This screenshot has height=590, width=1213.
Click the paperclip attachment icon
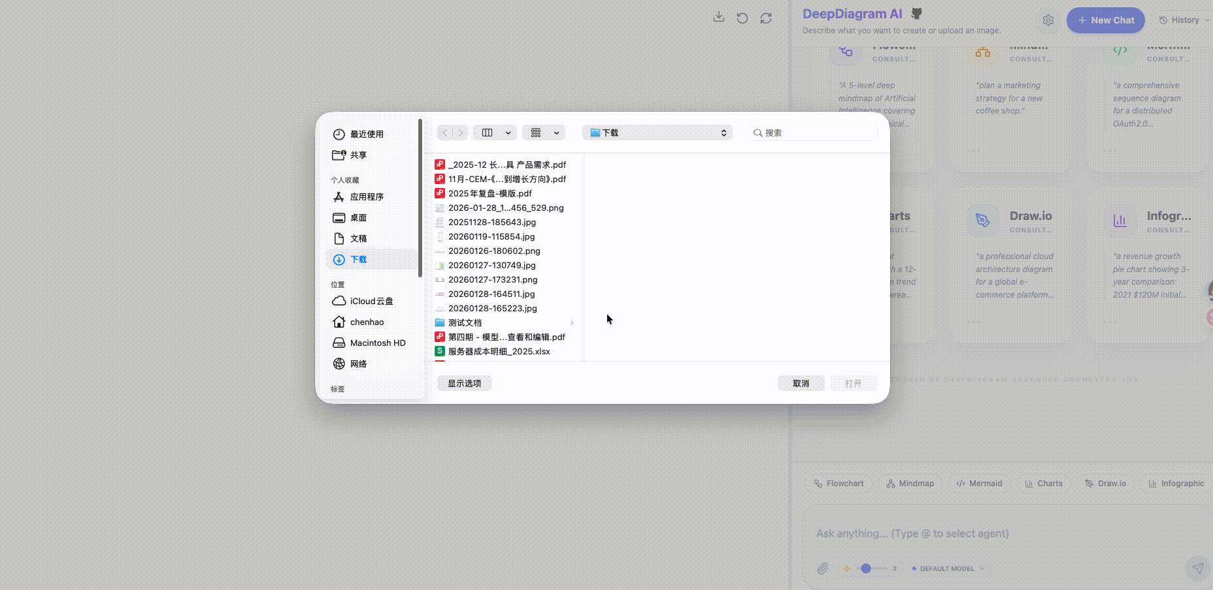coord(823,568)
